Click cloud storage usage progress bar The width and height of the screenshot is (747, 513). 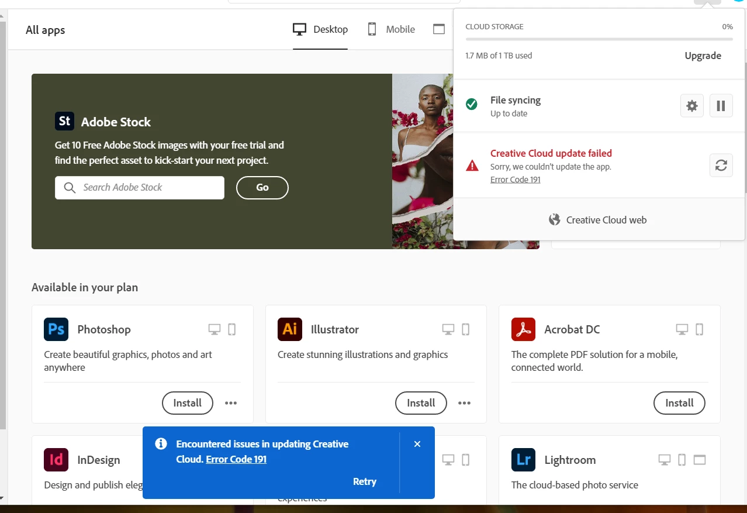point(599,39)
